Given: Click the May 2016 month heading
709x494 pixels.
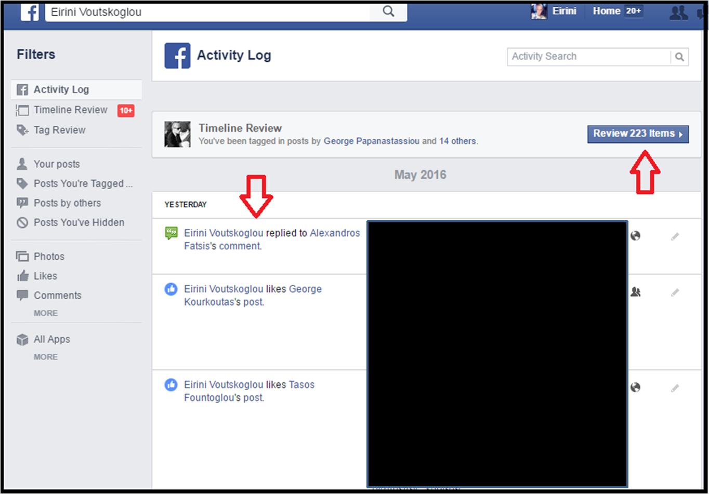Looking at the screenshot, I should [x=420, y=175].
